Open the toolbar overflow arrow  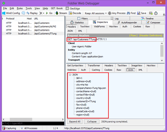pos(164,14)
